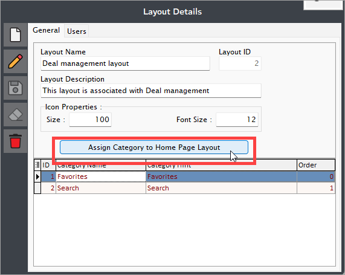Focus the Layout Name field
Screen dimensions: 345x275
pyautogui.click(x=125, y=63)
